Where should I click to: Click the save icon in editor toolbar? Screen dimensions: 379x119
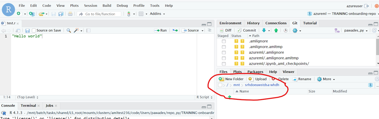click(x=27, y=31)
